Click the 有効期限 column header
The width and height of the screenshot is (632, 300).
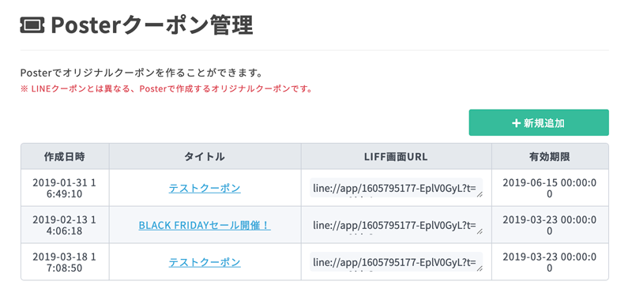(x=550, y=156)
